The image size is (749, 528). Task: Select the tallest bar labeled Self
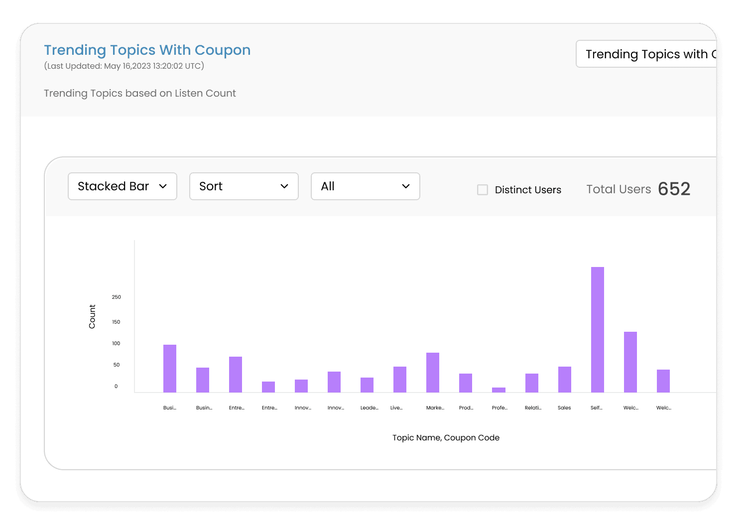tap(597, 329)
